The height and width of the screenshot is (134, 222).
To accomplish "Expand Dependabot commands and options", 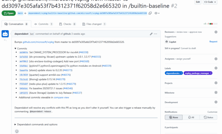I will (36, 125).
